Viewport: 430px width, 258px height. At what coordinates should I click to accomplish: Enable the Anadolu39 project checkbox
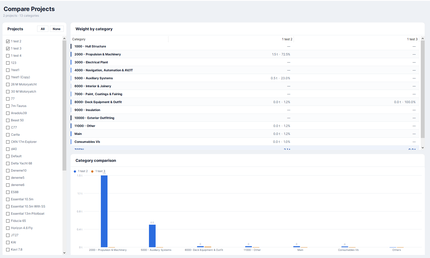(8, 113)
